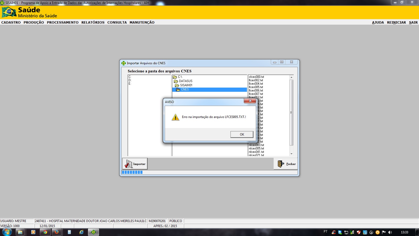Click the Fechar button with door icon

coord(286,164)
